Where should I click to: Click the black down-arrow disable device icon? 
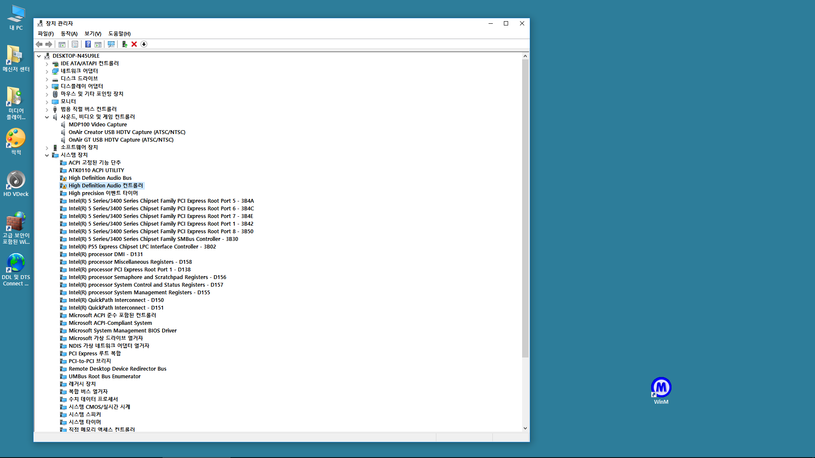144,44
